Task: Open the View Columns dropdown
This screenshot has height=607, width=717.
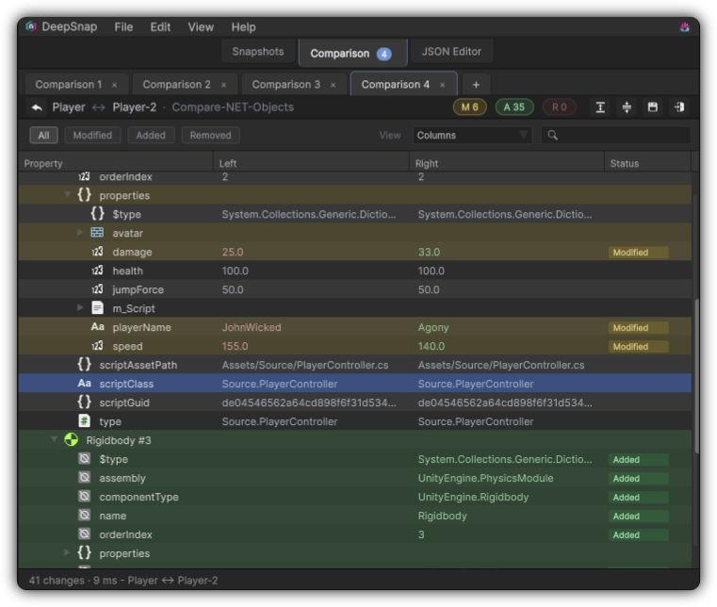Action: 472,136
